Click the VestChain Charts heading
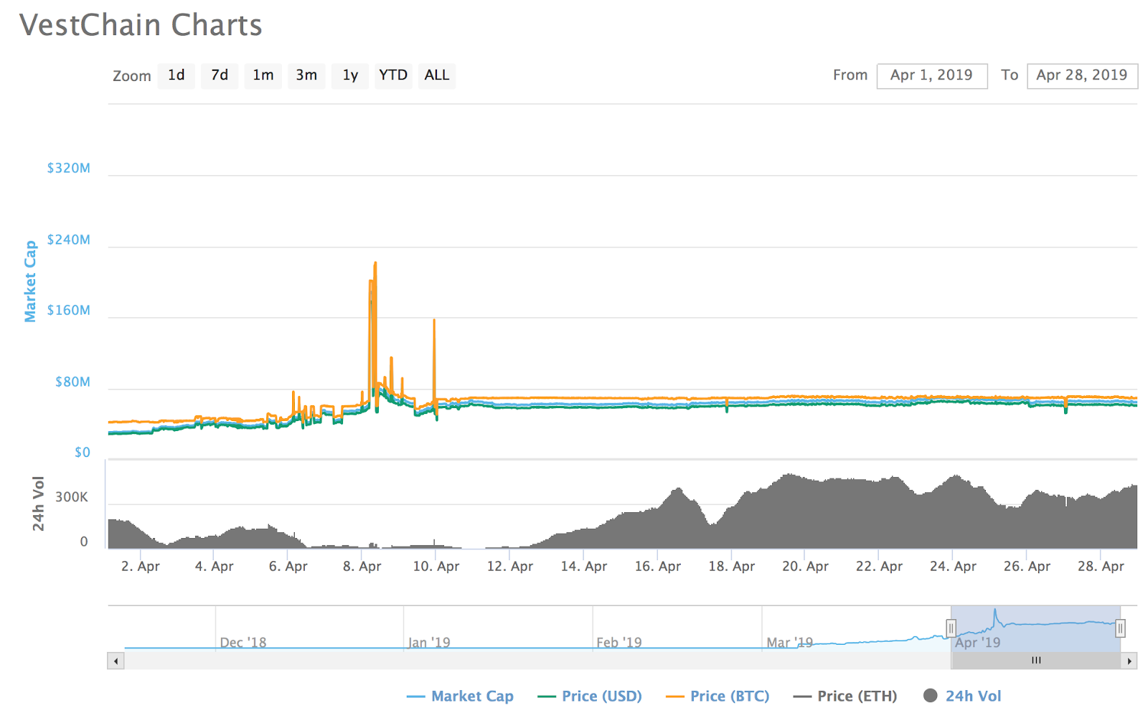The width and height of the screenshot is (1148, 713). pyautogui.click(x=141, y=25)
